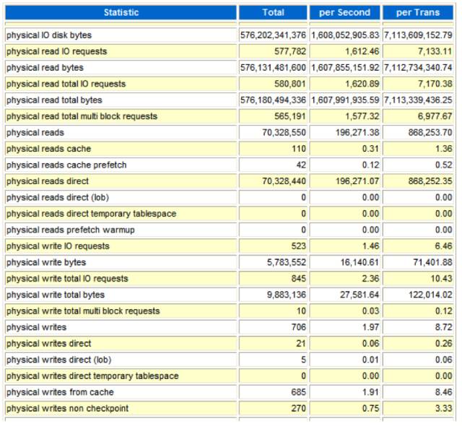Click total value 576,202,341,376
Viewport: 462px width, 426px height.
[x=273, y=35]
